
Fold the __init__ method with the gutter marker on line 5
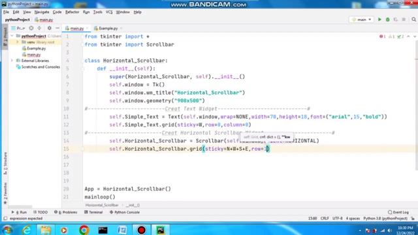83,69
